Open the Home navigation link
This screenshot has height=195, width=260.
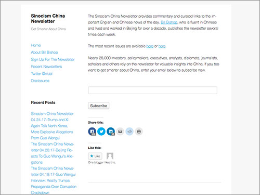tap(36, 45)
